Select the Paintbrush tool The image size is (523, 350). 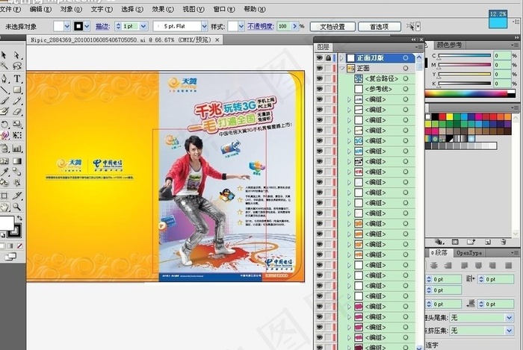pyautogui.click(x=4, y=101)
